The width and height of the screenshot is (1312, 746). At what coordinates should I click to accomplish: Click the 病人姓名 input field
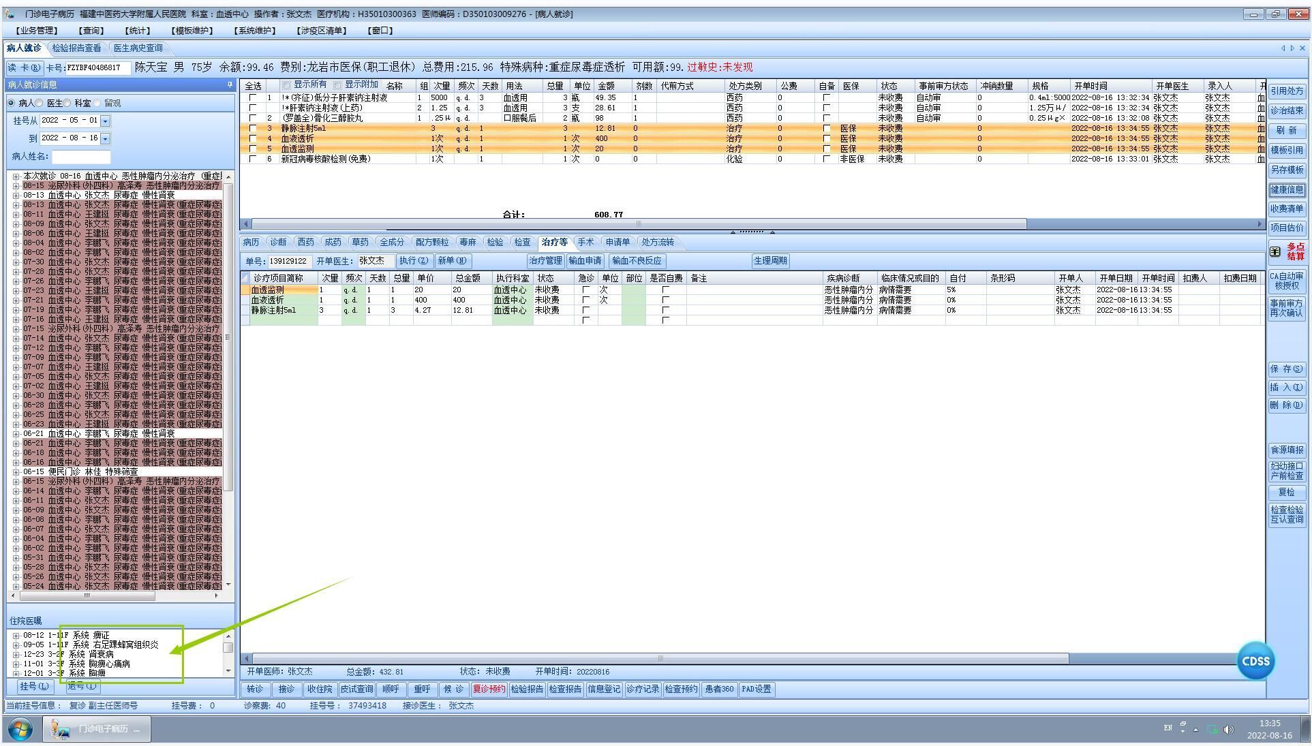[80, 157]
